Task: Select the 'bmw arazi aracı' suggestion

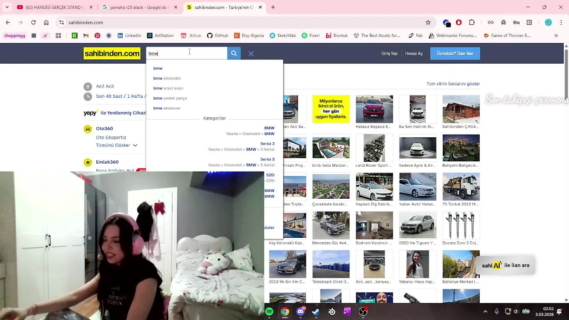Action: (168, 88)
